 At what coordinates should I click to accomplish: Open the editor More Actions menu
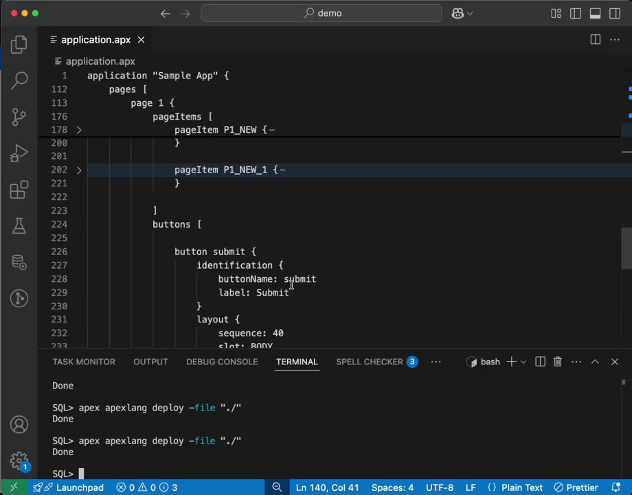[x=615, y=40]
